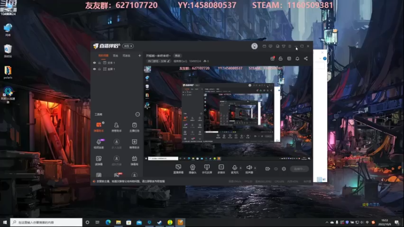The height and width of the screenshot is (227, 404).
Task: Open Task View on taskbar
Action: tap(97, 222)
